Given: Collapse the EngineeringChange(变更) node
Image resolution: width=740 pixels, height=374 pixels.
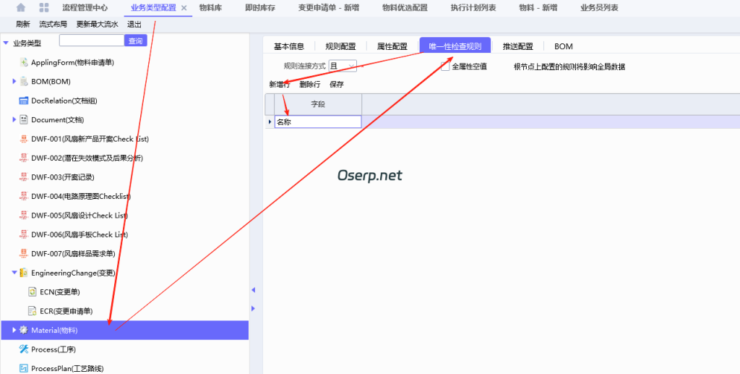Looking at the screenshot, I should coord(14,273).
